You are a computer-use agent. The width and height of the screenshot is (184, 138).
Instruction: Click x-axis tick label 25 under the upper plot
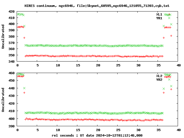[118, 65]
